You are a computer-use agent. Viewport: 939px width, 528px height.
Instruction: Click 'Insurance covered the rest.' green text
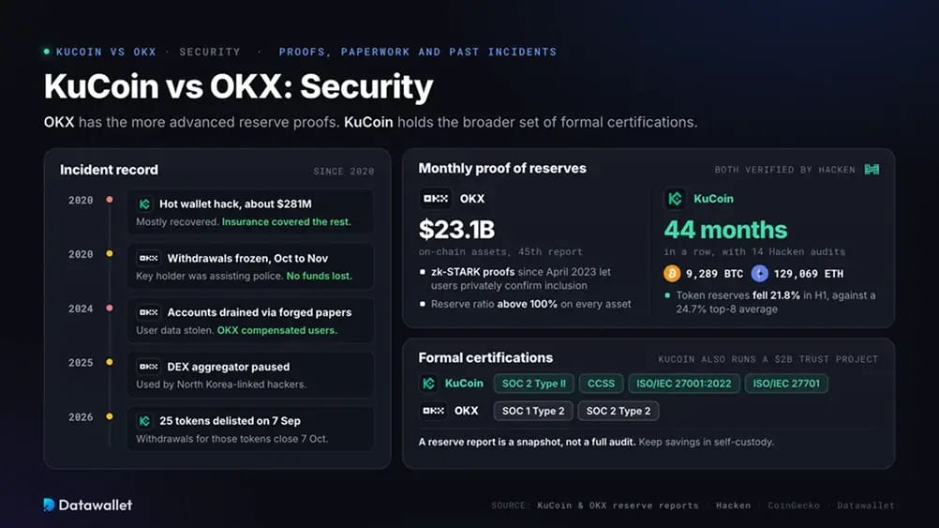(x=286, y=221)
